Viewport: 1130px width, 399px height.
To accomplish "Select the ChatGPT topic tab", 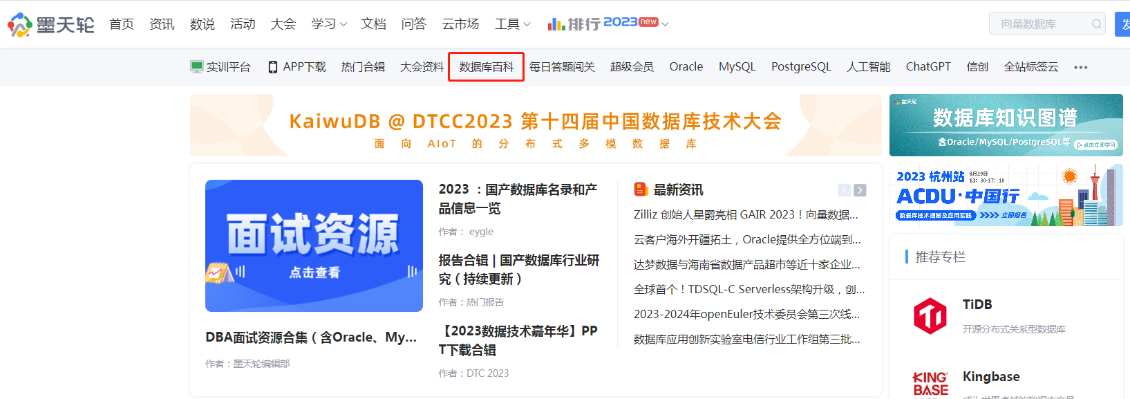I will [x=928, y=67].
